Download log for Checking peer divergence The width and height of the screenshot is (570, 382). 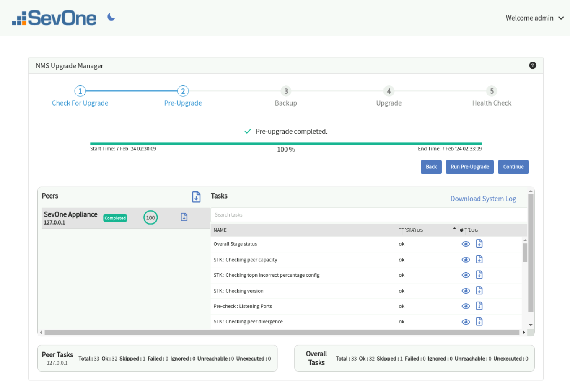[479, 321]
